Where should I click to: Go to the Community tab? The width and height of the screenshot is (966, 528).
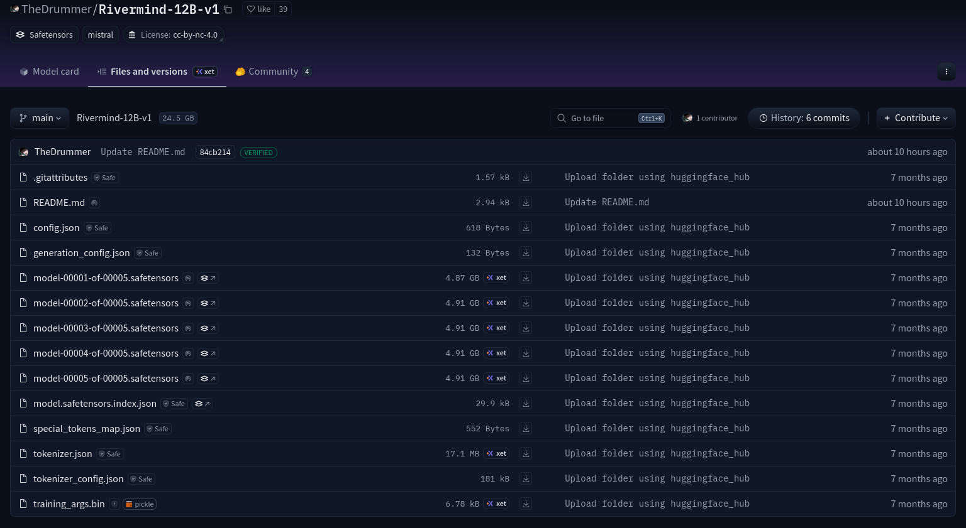[x=273, y=72]
